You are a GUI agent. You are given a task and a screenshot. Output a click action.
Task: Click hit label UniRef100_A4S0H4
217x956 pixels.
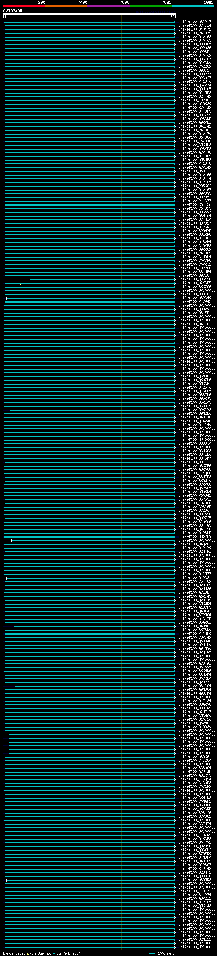coord(194,242)
